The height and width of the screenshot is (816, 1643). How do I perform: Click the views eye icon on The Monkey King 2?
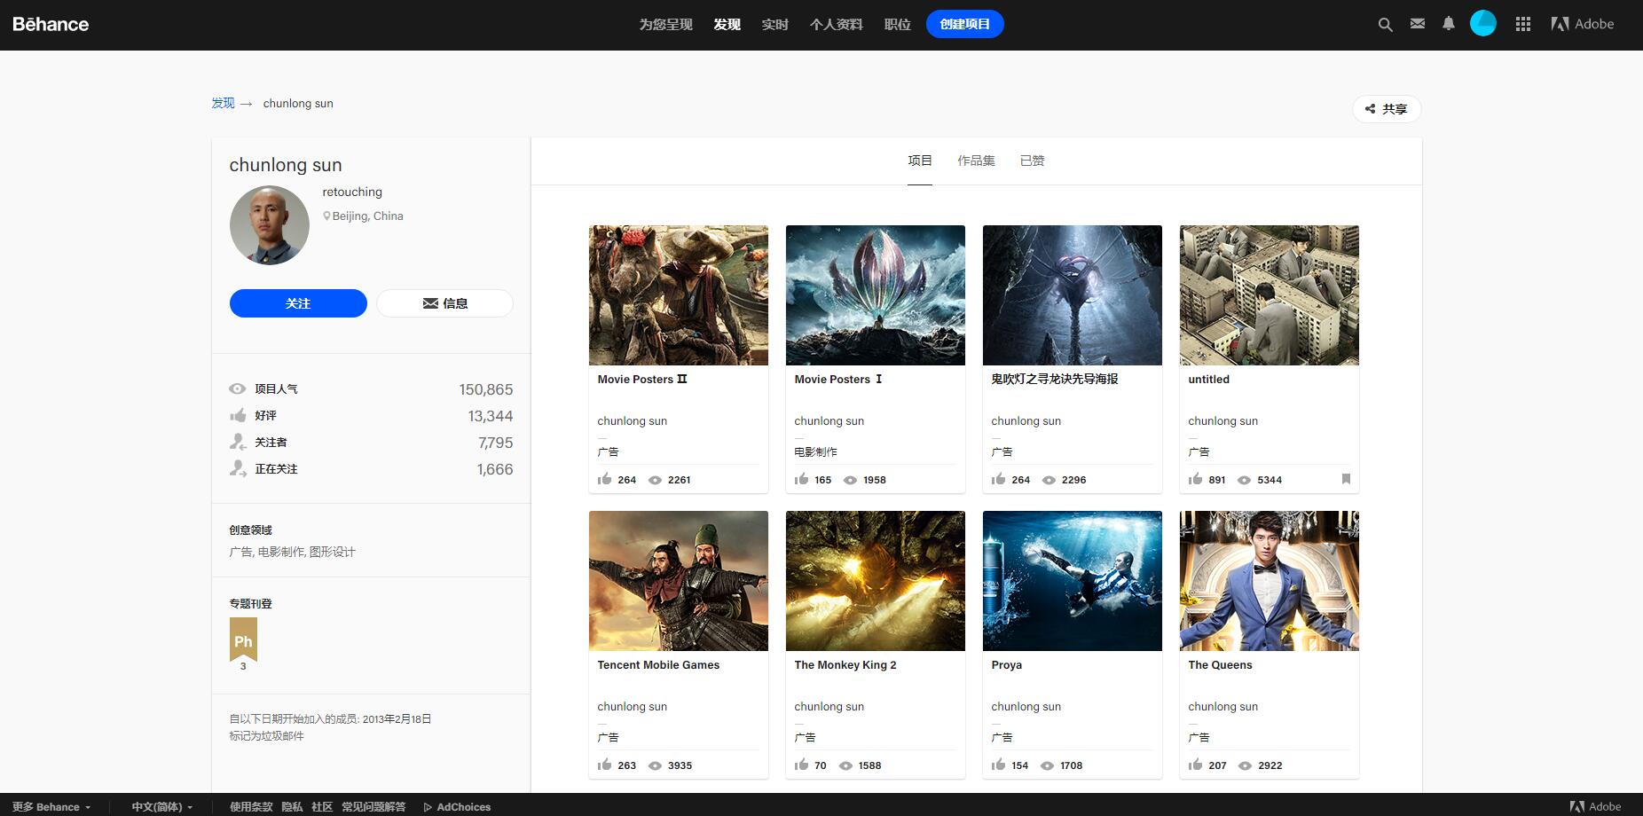(845, 765)
